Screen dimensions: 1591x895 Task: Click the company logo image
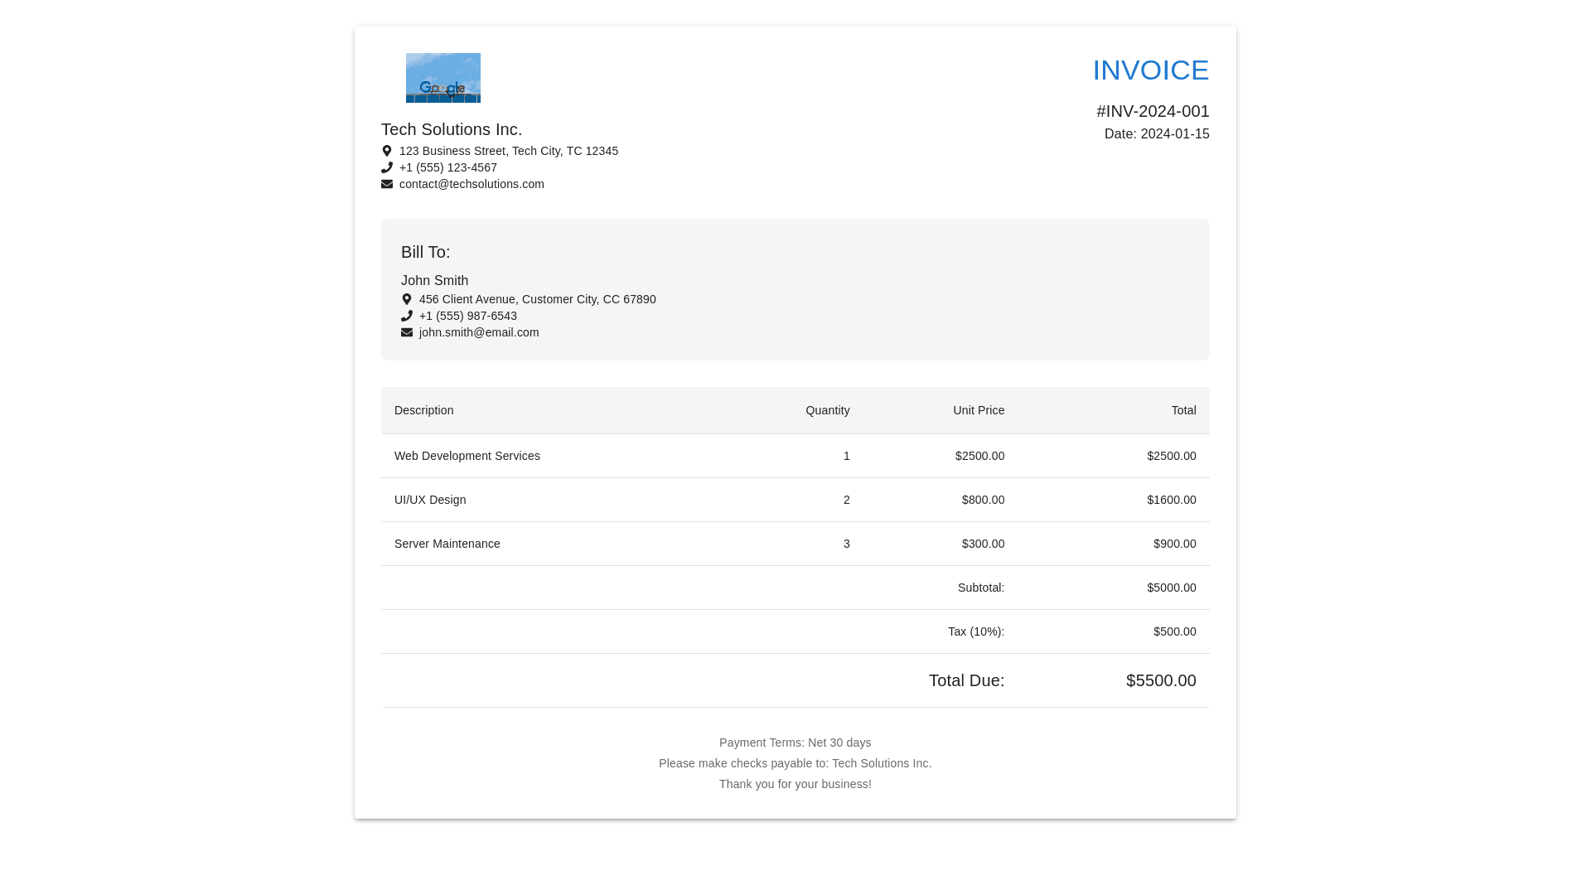tap(442, 78)
